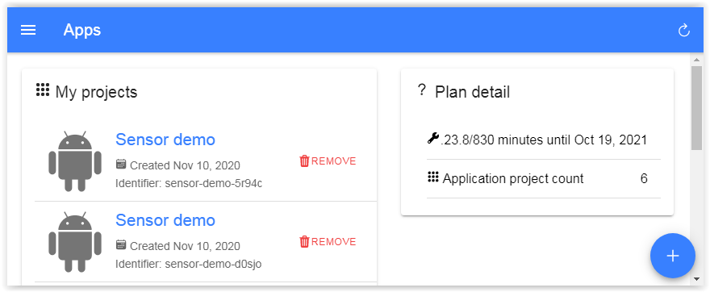
Task: Click the refresh icon in header
Action: point(683,31)
